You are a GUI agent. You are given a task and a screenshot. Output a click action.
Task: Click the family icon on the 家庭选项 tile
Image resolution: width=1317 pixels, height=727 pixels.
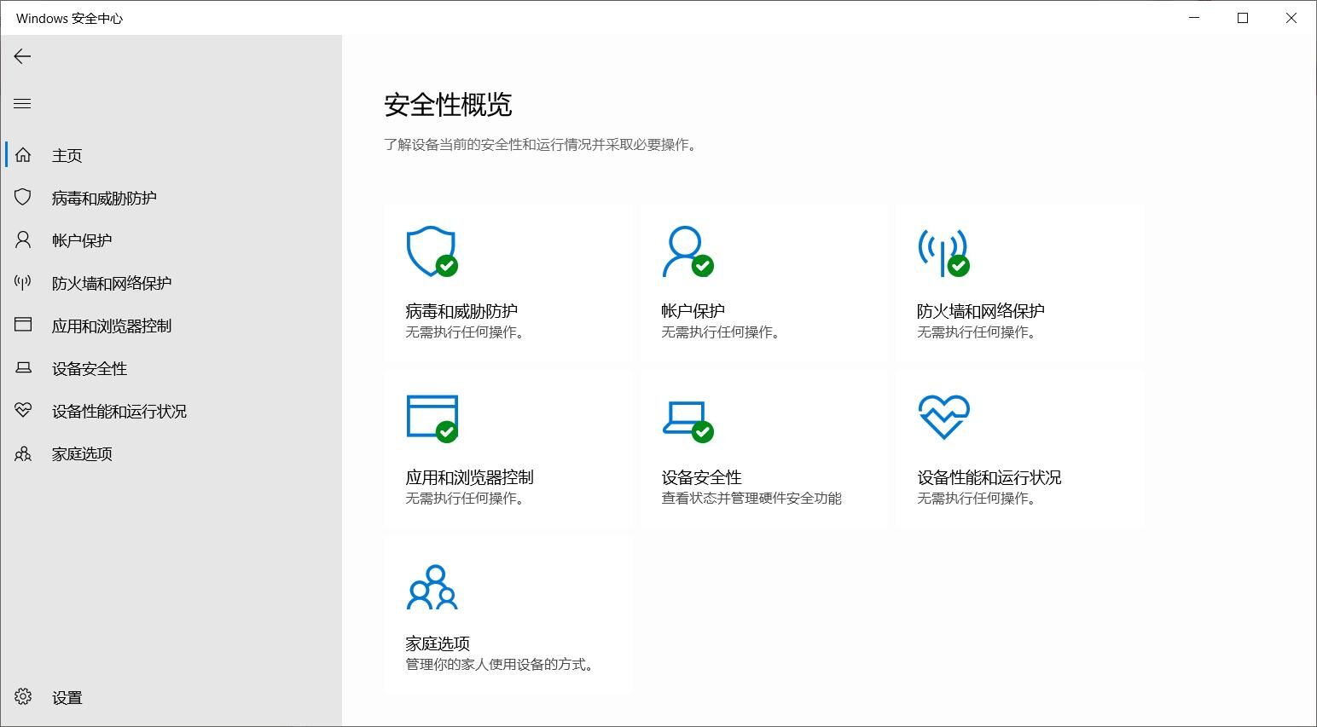(432, 587)
